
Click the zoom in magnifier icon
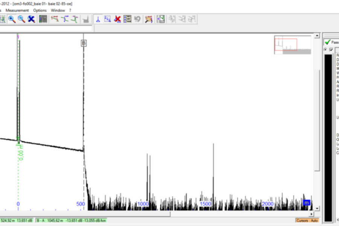(12, 19)
